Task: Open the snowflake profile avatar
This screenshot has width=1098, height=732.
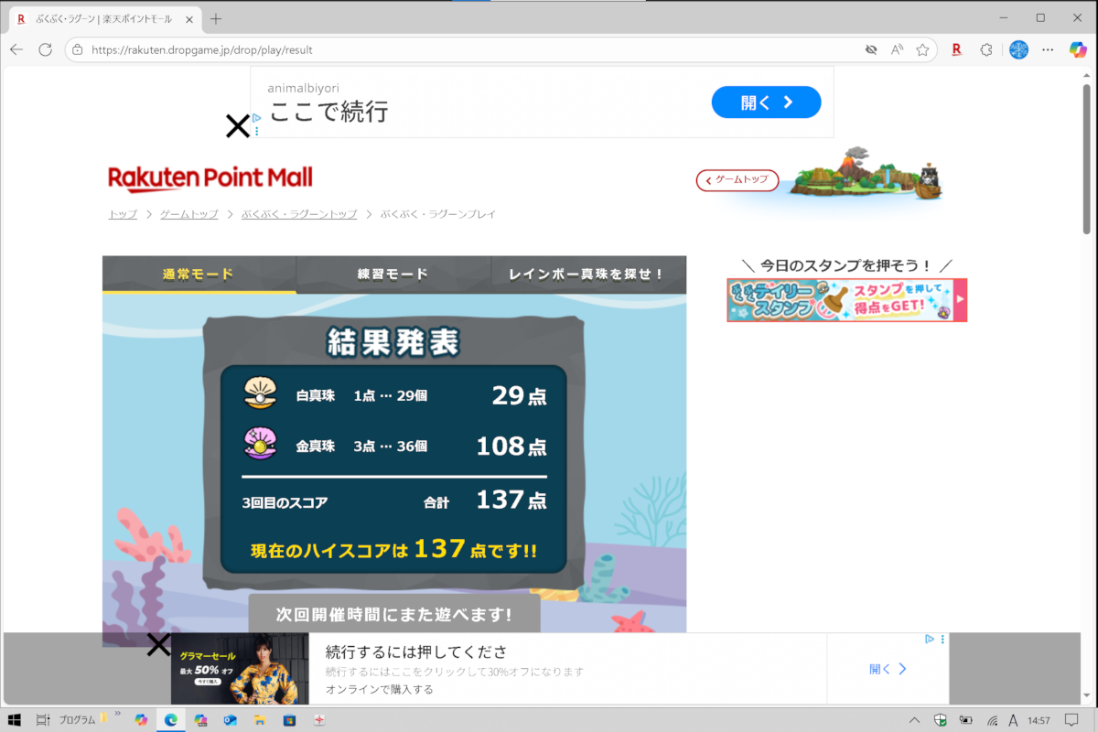Action: click(1018, 50)
